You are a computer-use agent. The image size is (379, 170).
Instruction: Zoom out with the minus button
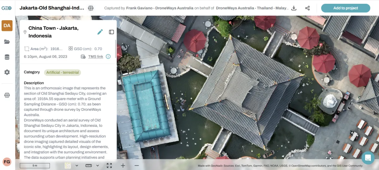(136, 165)
